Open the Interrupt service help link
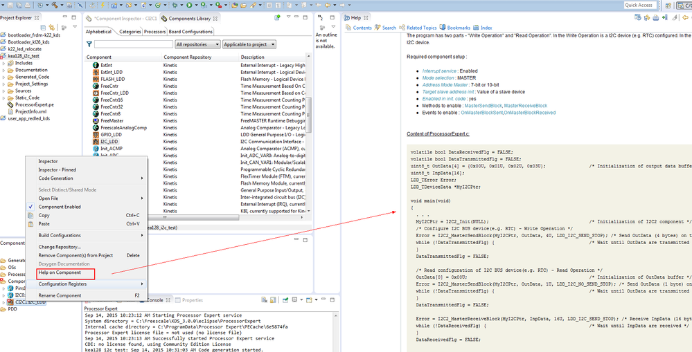 (439, 71)
